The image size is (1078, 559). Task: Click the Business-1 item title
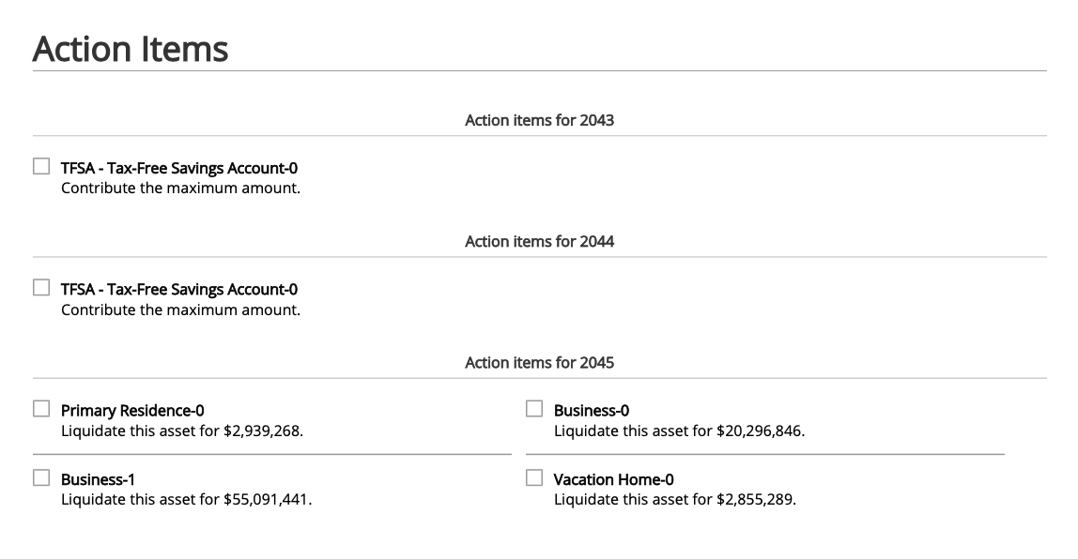[x=98, y=479]
